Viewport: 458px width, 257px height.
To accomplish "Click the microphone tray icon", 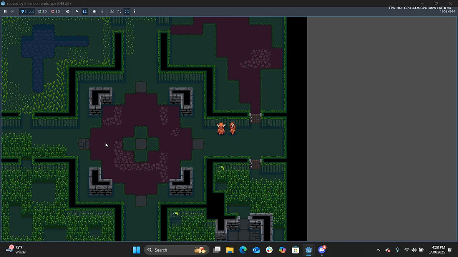I will (397, 250).
